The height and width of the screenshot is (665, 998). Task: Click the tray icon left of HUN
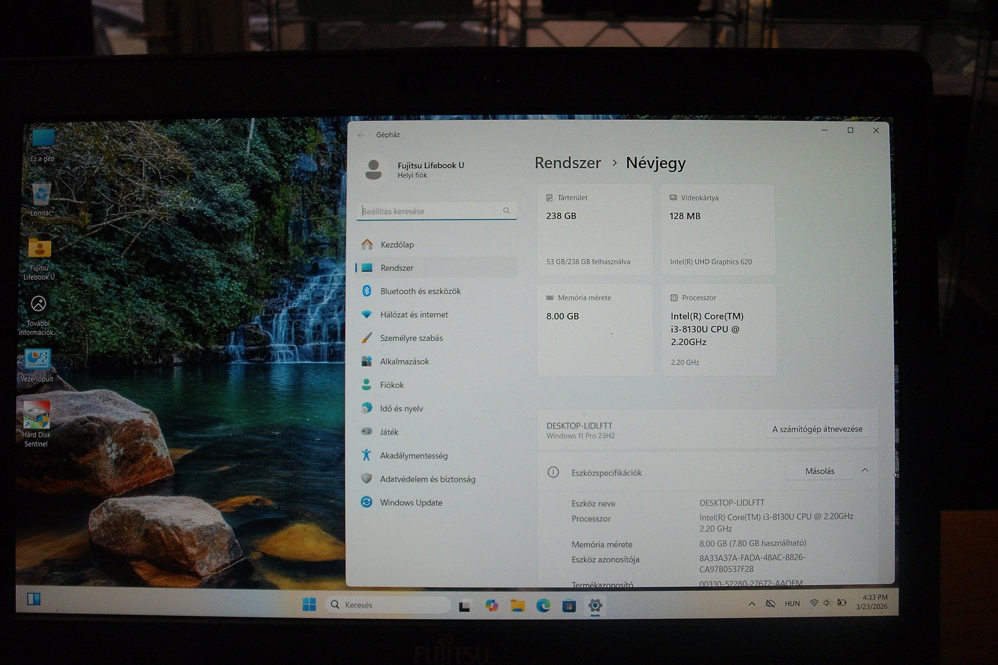771,604
